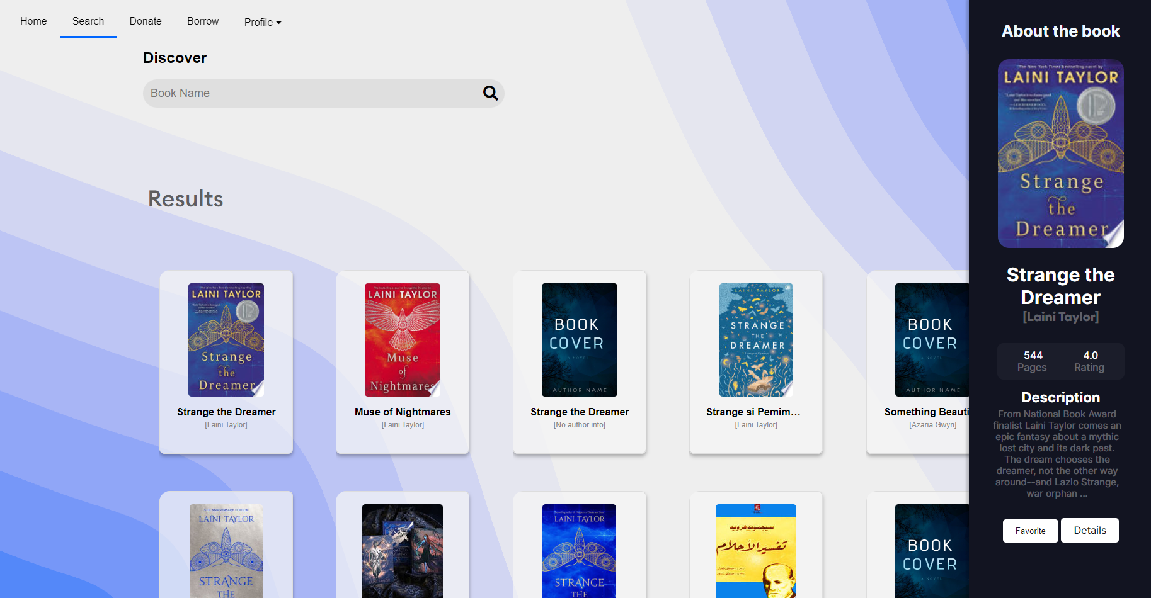Click the 4.0 Rating indicator

click(1089, 361)
